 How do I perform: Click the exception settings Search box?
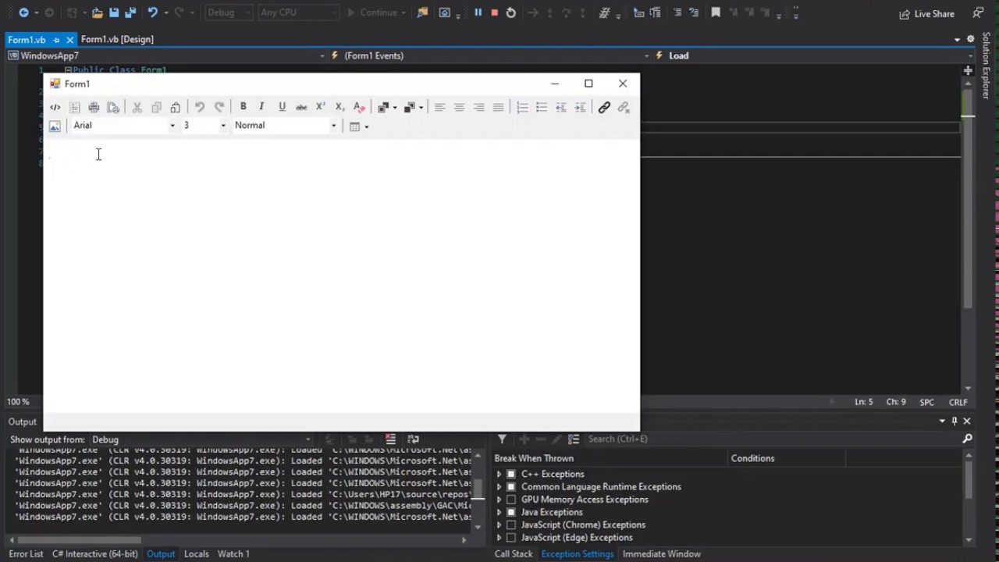pyautogui.click(x=773, y=439)
